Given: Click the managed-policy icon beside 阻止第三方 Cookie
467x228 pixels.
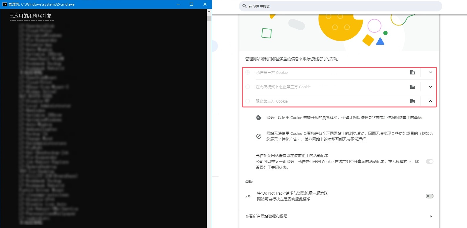Looking at the screenshot, I should [413, 101].
